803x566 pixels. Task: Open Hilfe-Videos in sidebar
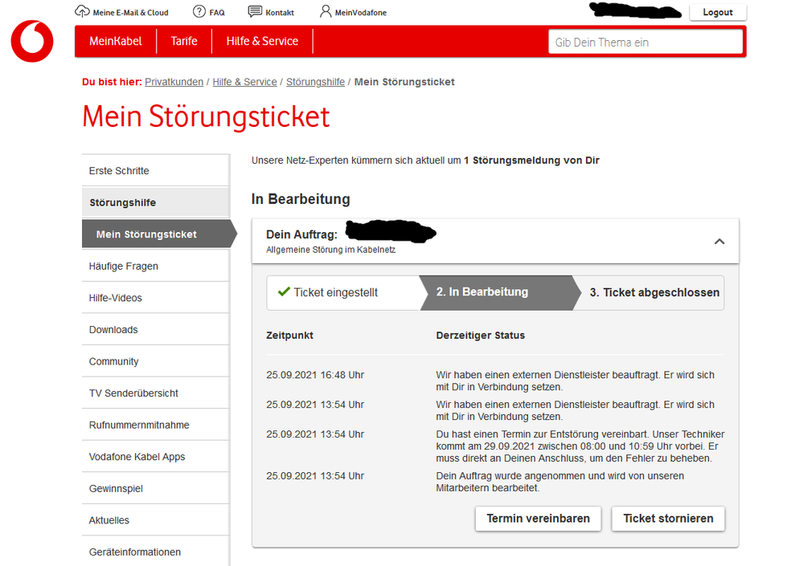[x=155, y=298]
